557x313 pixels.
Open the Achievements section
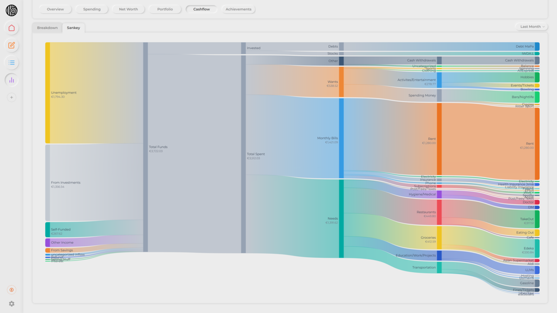pos(238,9)
